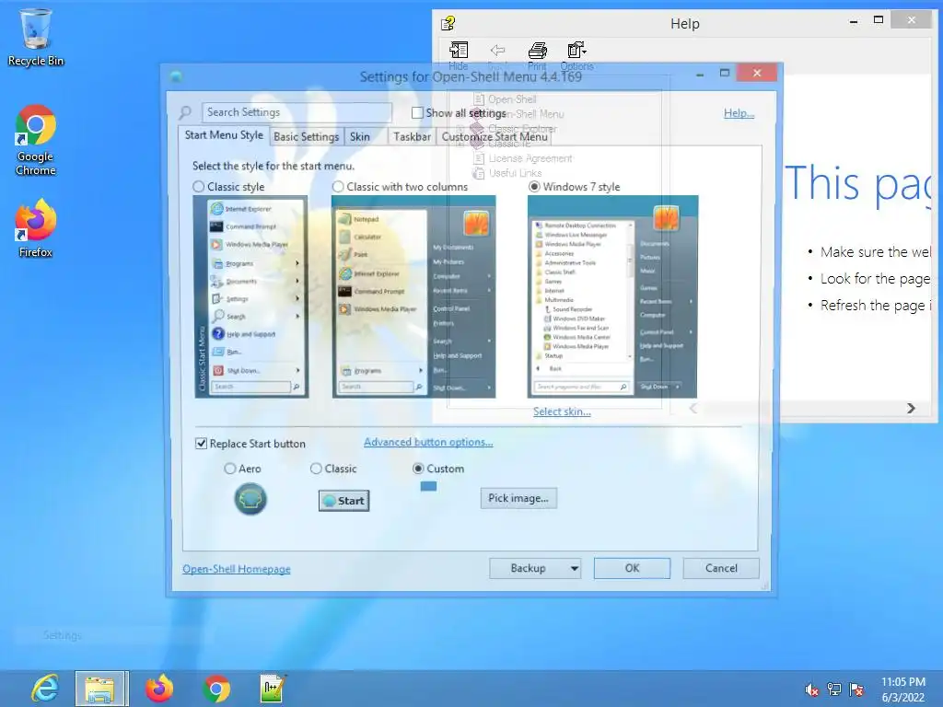Open Options icon in Help toolbar

pos(576,55)
